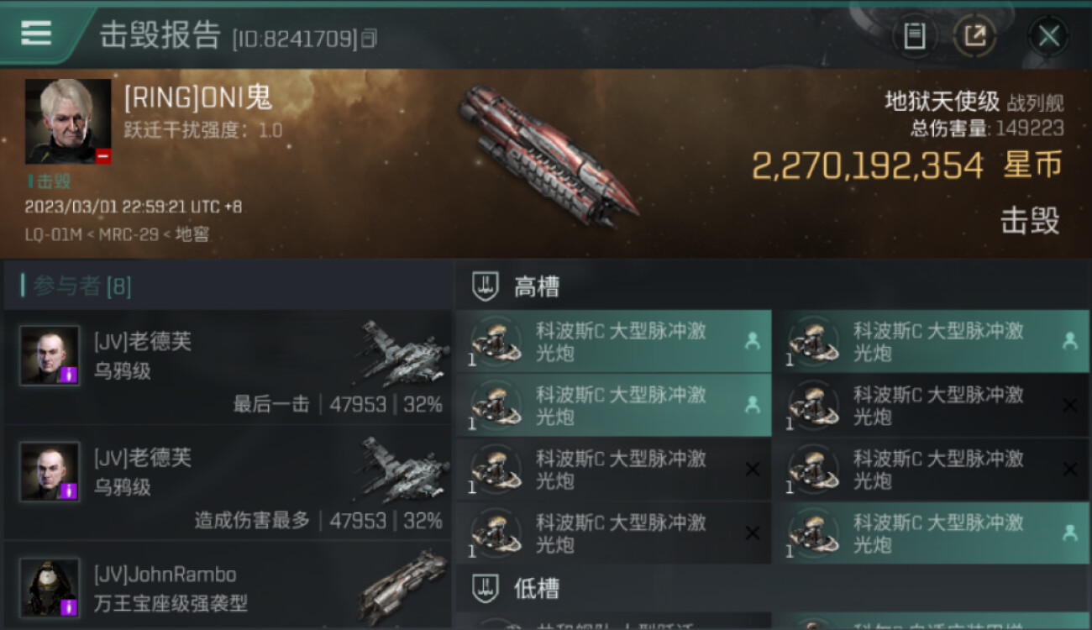Open the 地狱天使级 ship image
The image size is (1092, 630).
[546, 155]
